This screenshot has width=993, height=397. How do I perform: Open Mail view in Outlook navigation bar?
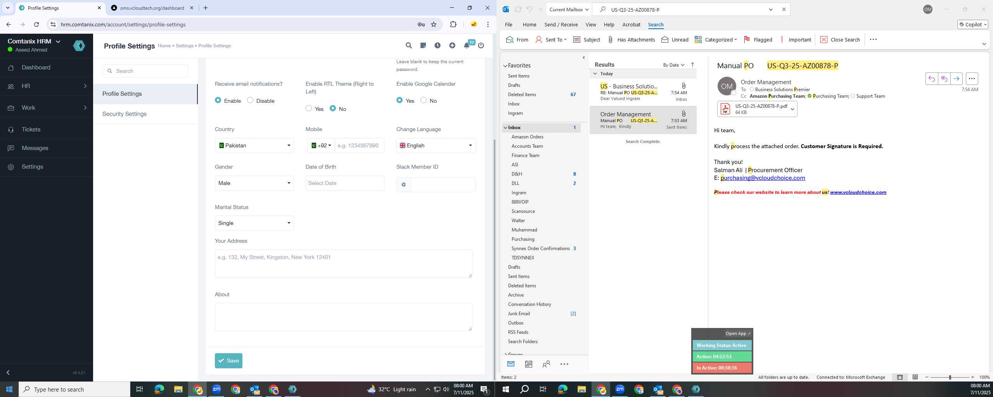coord(511,364)
